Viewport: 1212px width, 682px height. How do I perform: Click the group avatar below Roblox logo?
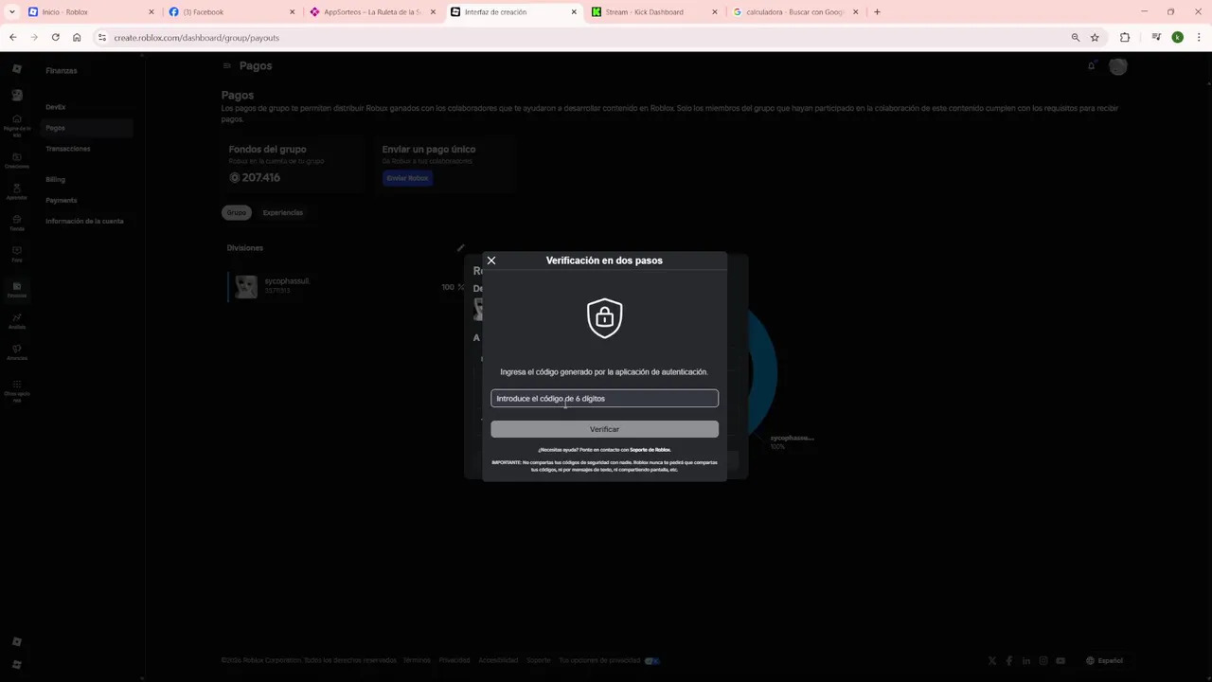coord(16,95)
